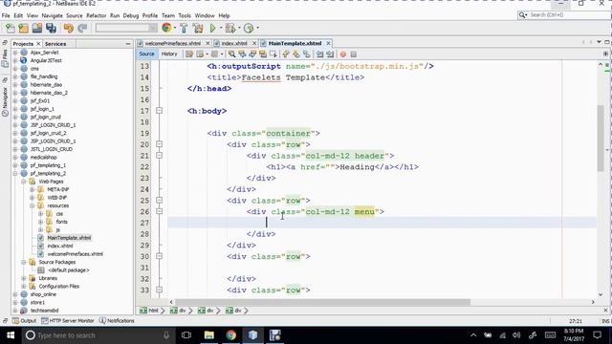Click the vertical scrollbar thumb of the editor
612x344 pixels.
pos(601,139)
